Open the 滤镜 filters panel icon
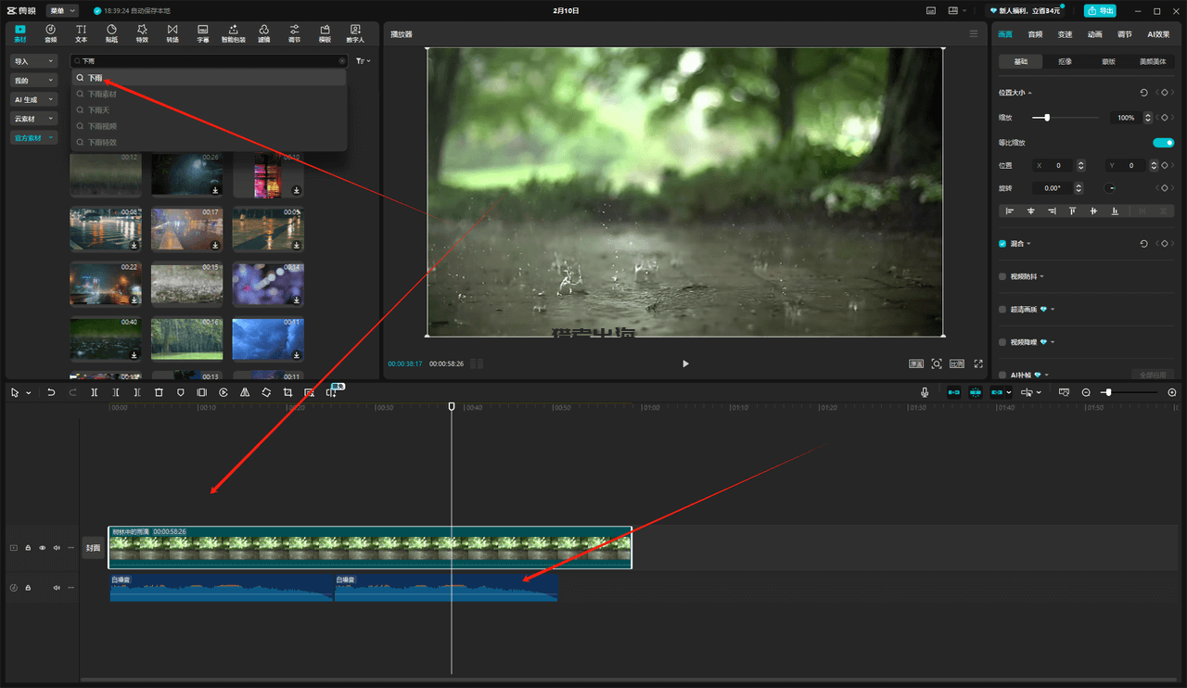1187x688 pixels. (264, 33)
